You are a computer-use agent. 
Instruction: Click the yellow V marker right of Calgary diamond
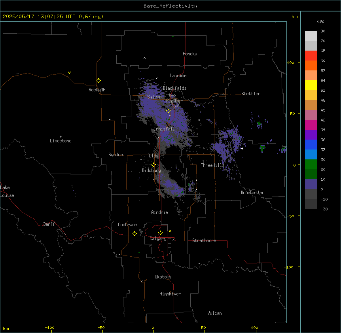click(170, 231)
